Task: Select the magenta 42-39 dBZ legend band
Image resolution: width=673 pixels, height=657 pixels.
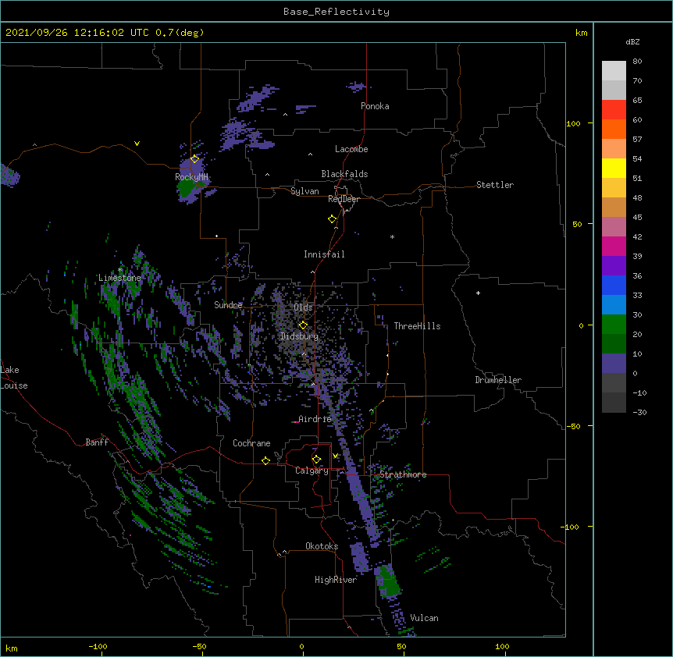Action: tap(614, 246)
